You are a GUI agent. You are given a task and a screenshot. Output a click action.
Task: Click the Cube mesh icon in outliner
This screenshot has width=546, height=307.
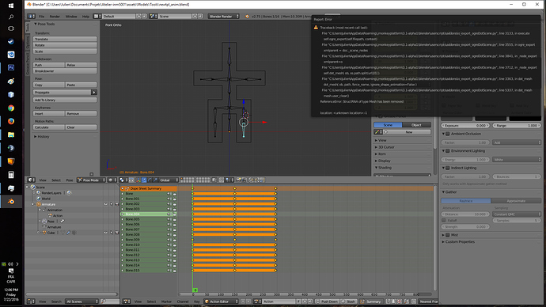[44, 233]
